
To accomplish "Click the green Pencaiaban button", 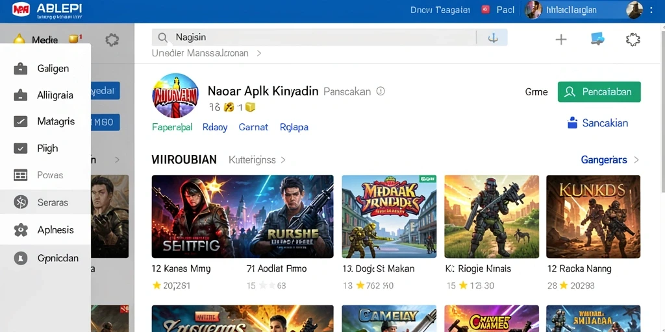I will coord(599,92).
